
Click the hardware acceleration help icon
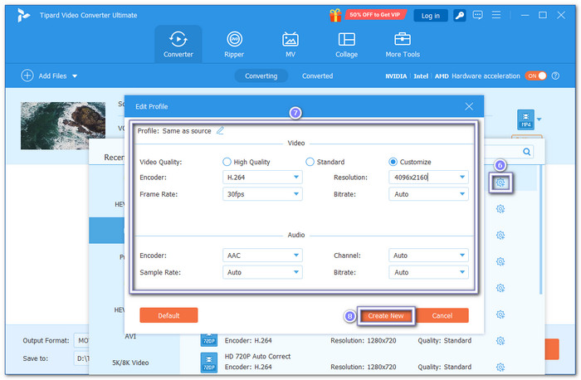[555, 76]
